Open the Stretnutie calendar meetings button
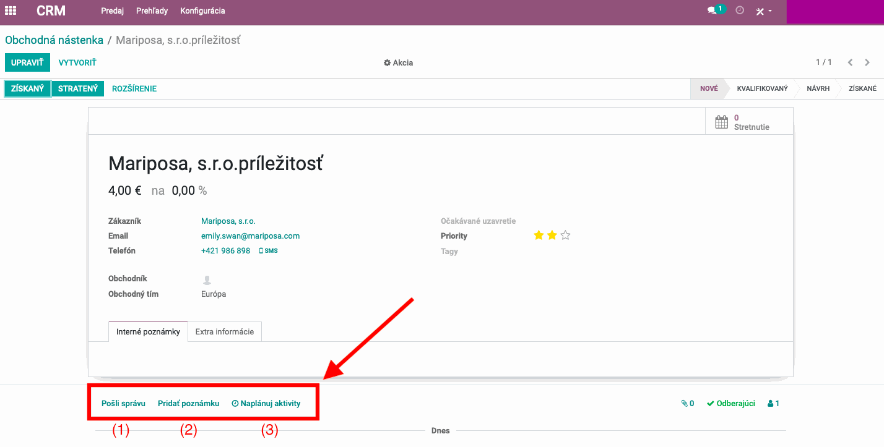 (x=749, y=122)
